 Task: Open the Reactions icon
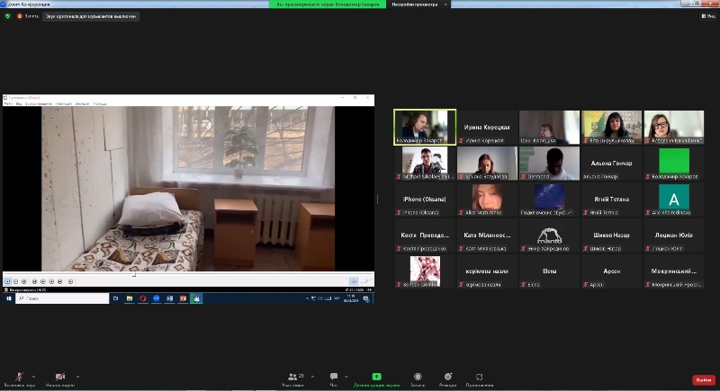(x=448, y=377)
